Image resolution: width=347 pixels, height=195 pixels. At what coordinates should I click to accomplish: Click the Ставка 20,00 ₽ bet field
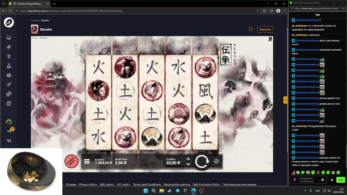(173, 161)
